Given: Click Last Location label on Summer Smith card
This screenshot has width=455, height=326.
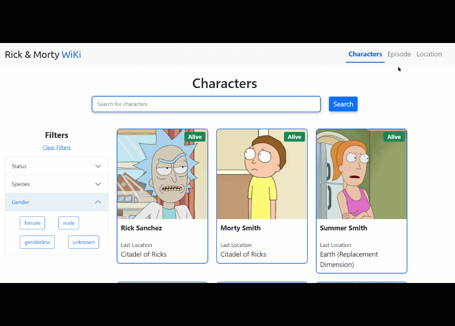Looking at the screenshot, I should tap(336, 245).
